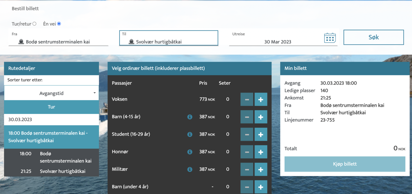Viewport: 412px width, 194px height.
Task: Select the Èn vei radio option
Action: (58, 24)
